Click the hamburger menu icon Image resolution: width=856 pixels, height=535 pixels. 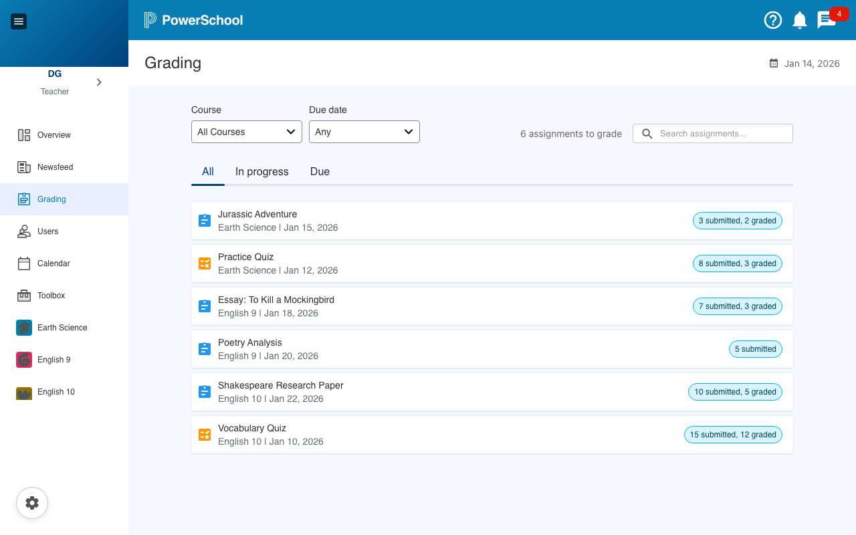(x=19, y=21)
